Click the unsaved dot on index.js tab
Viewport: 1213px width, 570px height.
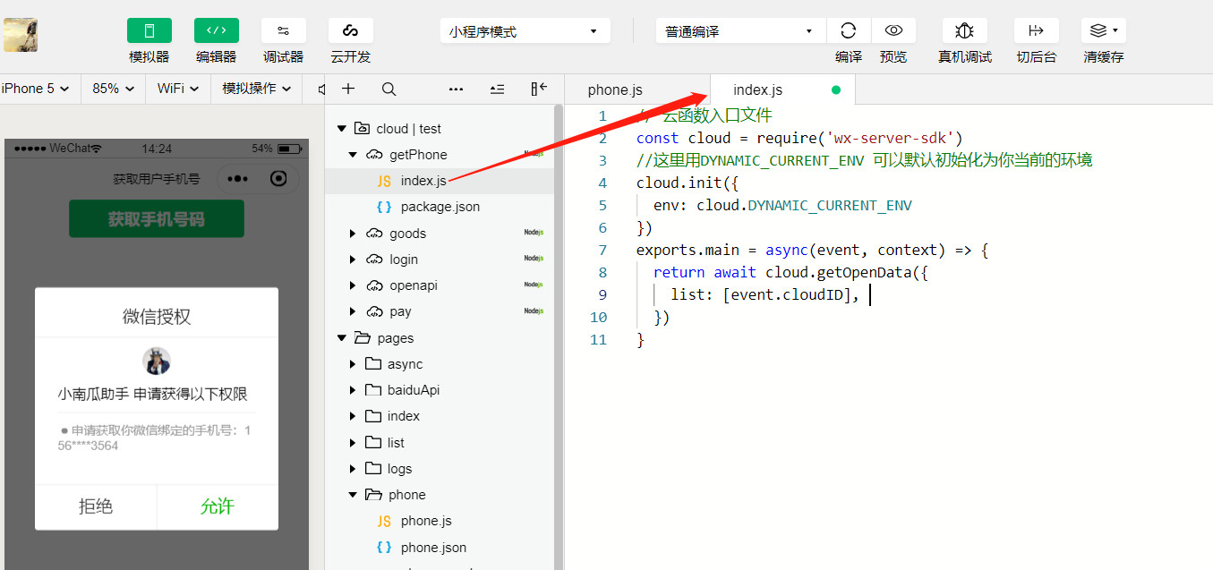point(836,89)
